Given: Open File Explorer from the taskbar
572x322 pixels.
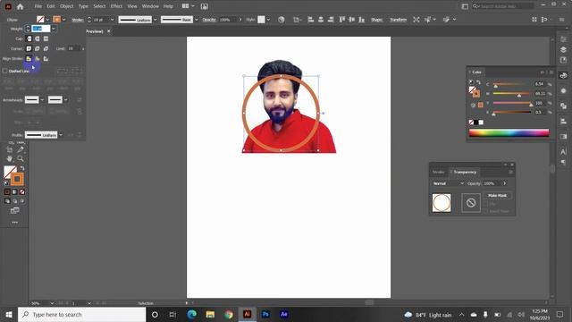Looking at the screenshot, I should 210,314.
